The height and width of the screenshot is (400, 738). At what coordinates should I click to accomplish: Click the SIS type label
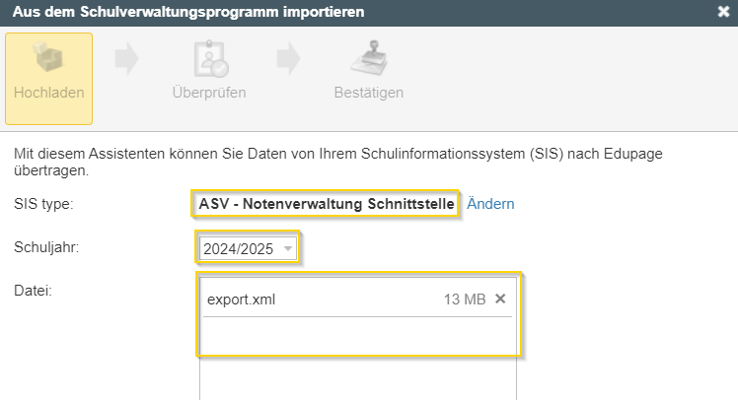[43, 204]
